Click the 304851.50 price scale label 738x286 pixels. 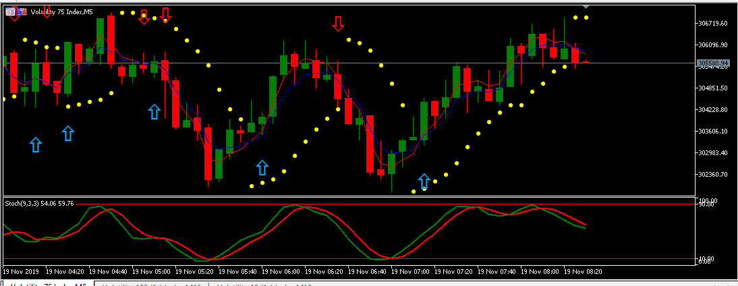point(712,88)
